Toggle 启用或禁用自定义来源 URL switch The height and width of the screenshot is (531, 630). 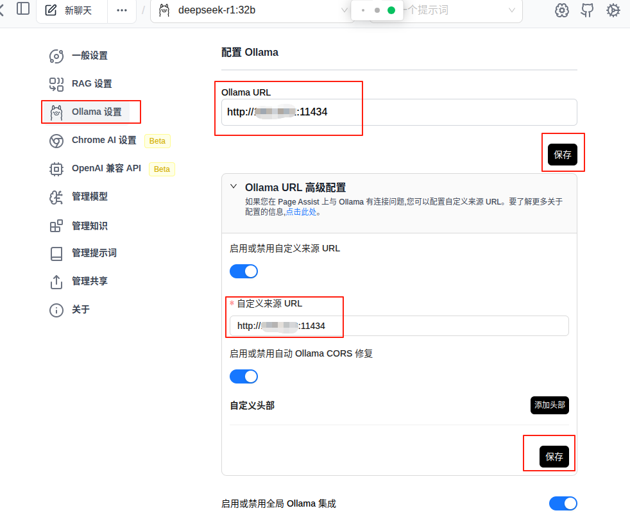[x=244, y=271]
